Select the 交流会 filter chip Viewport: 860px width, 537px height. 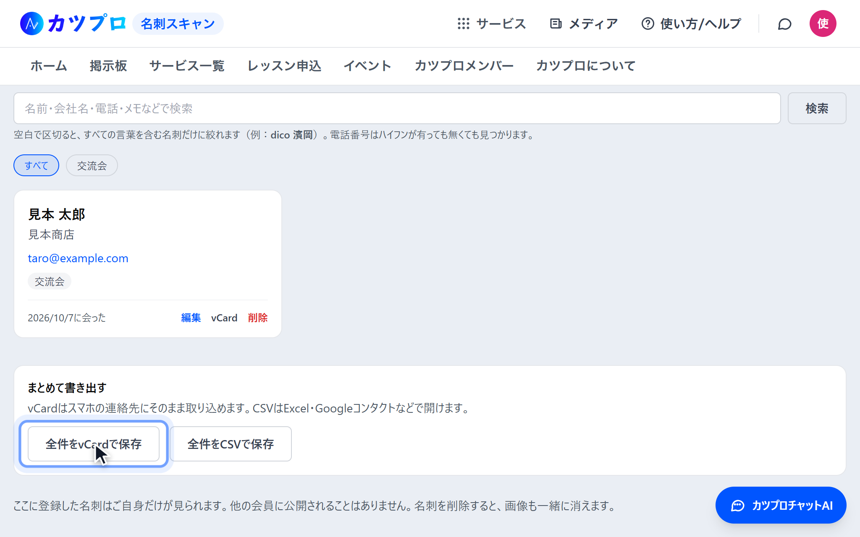[92, 165]
